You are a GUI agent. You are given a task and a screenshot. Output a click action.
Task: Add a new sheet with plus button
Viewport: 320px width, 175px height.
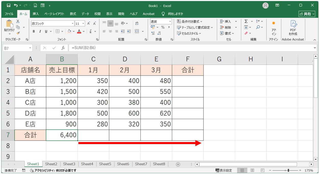coord(178,164)
